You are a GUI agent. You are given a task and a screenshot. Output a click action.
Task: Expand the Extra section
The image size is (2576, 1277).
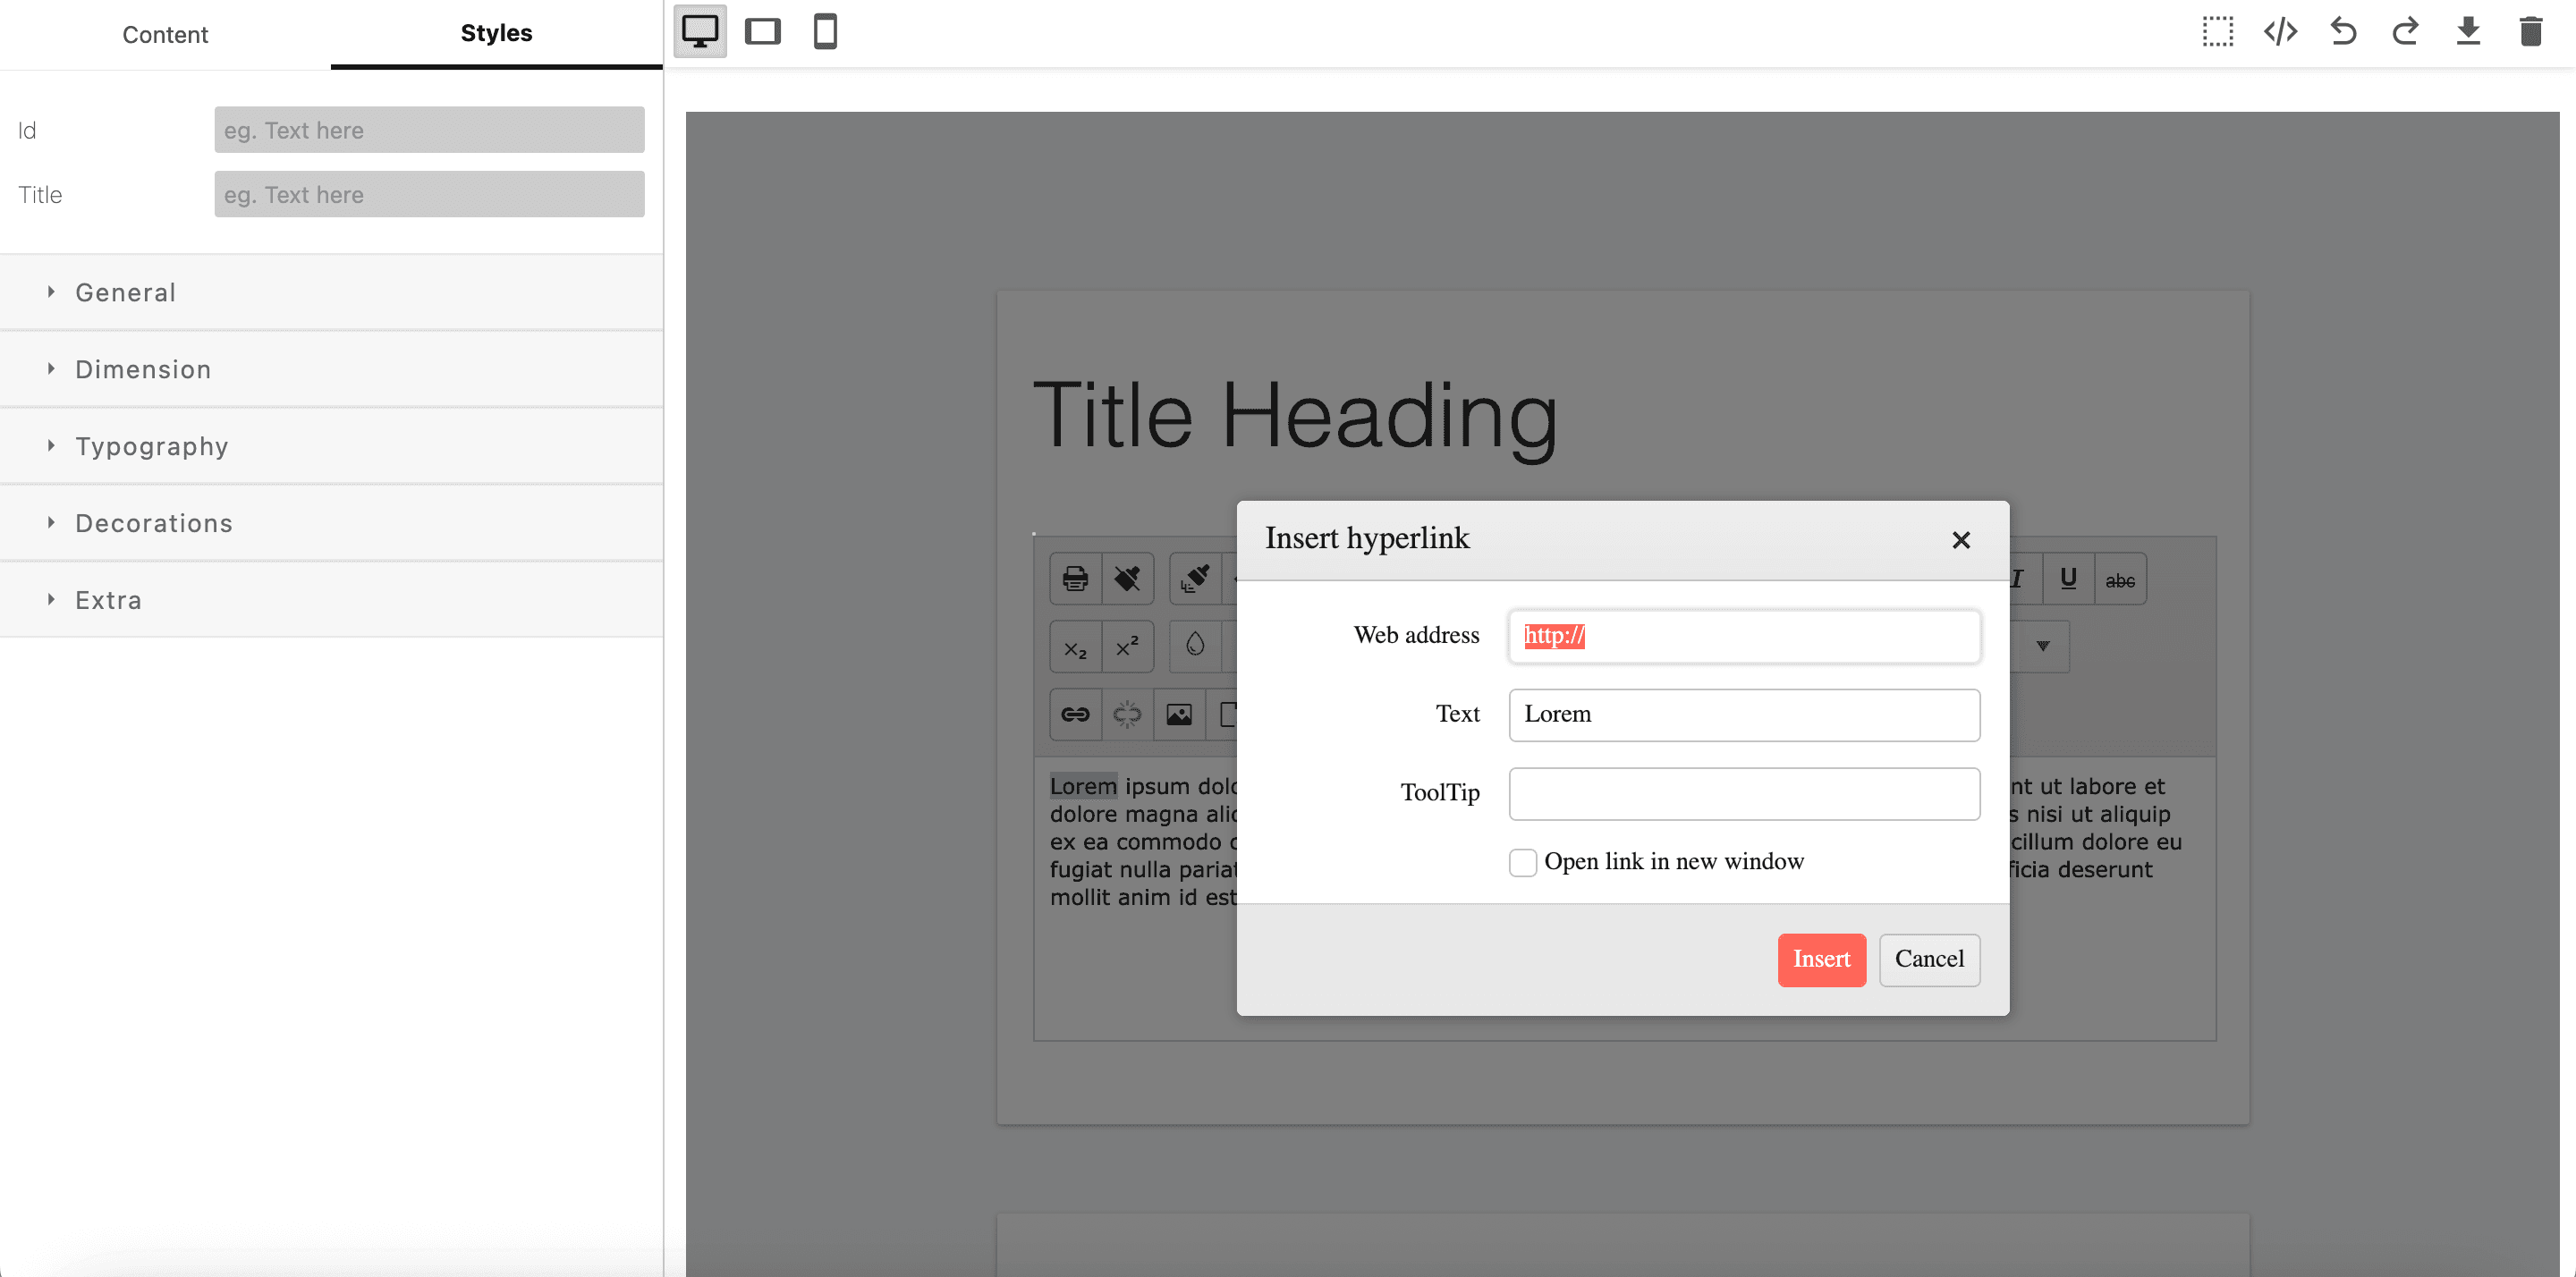coord(331,600)
